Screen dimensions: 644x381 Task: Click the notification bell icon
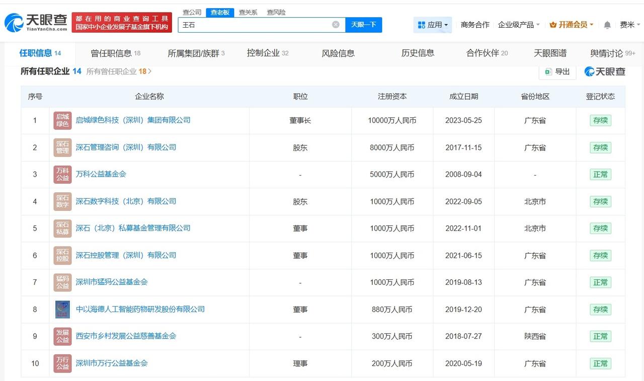(607, 24)
